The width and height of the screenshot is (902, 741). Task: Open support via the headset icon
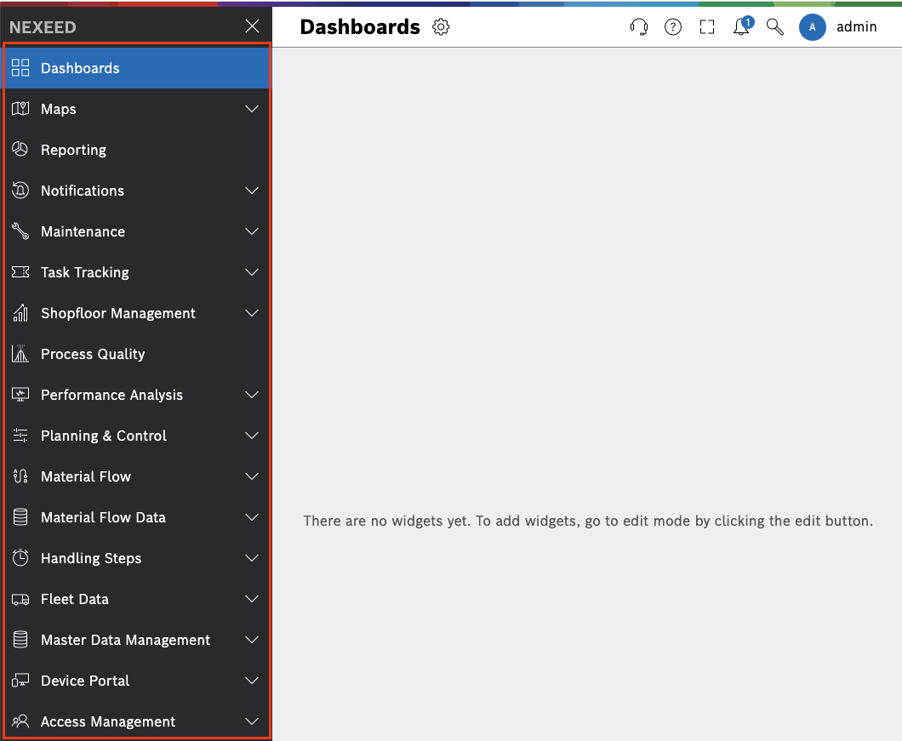639,27
